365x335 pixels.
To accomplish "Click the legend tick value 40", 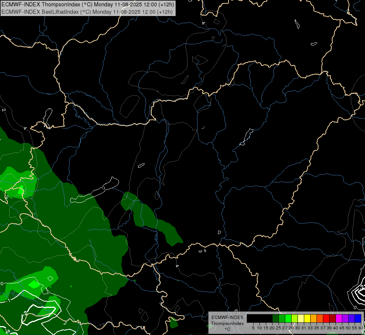I will coord(336,328).
